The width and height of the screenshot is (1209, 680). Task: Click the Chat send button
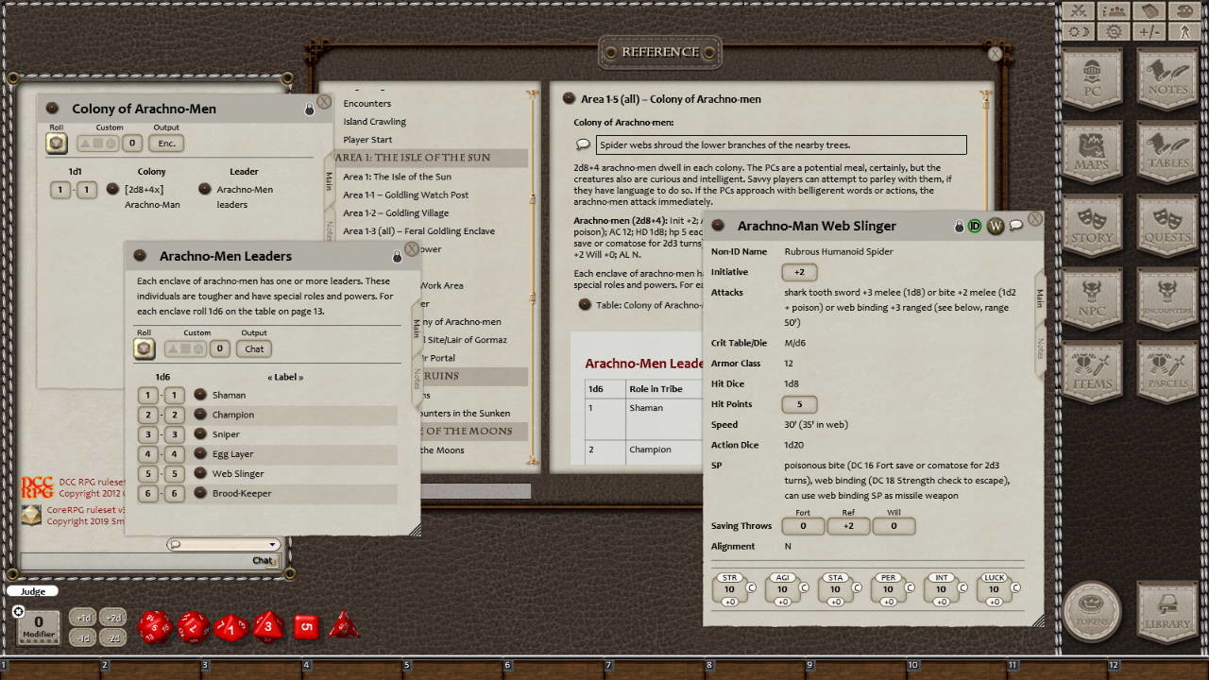click(261, 560)
